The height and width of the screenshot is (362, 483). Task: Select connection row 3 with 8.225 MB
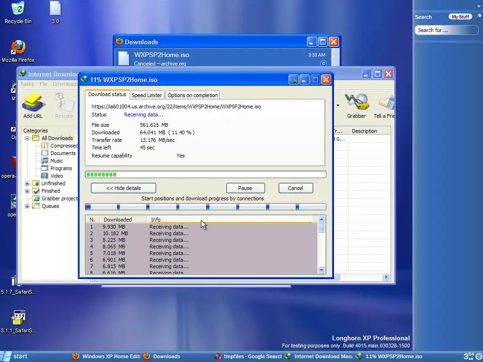[x=202, y=240]
